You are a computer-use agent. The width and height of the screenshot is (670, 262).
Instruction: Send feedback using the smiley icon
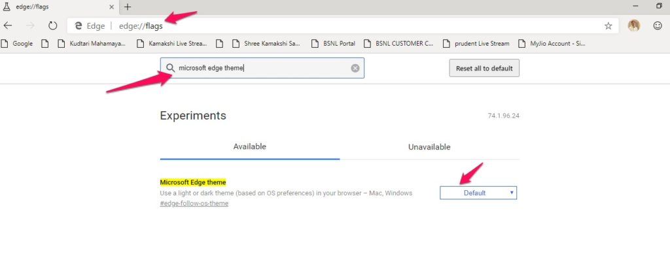click(x=658, y=25)
